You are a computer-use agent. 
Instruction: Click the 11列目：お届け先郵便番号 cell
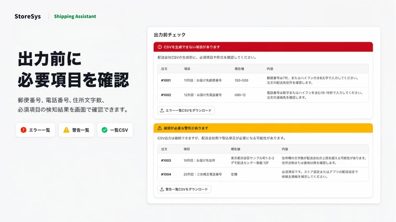[x=203, y=80]
